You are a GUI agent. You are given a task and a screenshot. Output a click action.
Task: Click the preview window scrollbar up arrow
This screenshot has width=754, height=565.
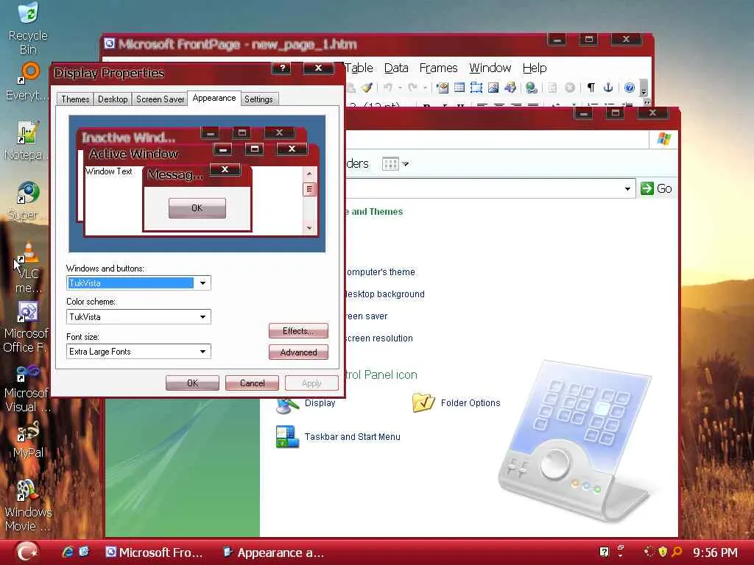click(x=309, y=174)
